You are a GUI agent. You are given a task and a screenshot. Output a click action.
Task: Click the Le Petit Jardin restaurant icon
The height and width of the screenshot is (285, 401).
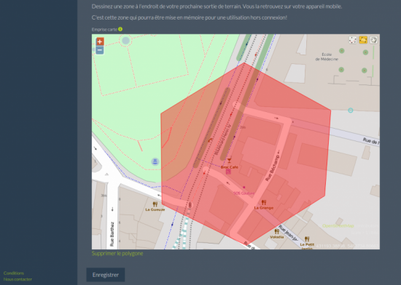pyautogui.click(x=307, y=239)
